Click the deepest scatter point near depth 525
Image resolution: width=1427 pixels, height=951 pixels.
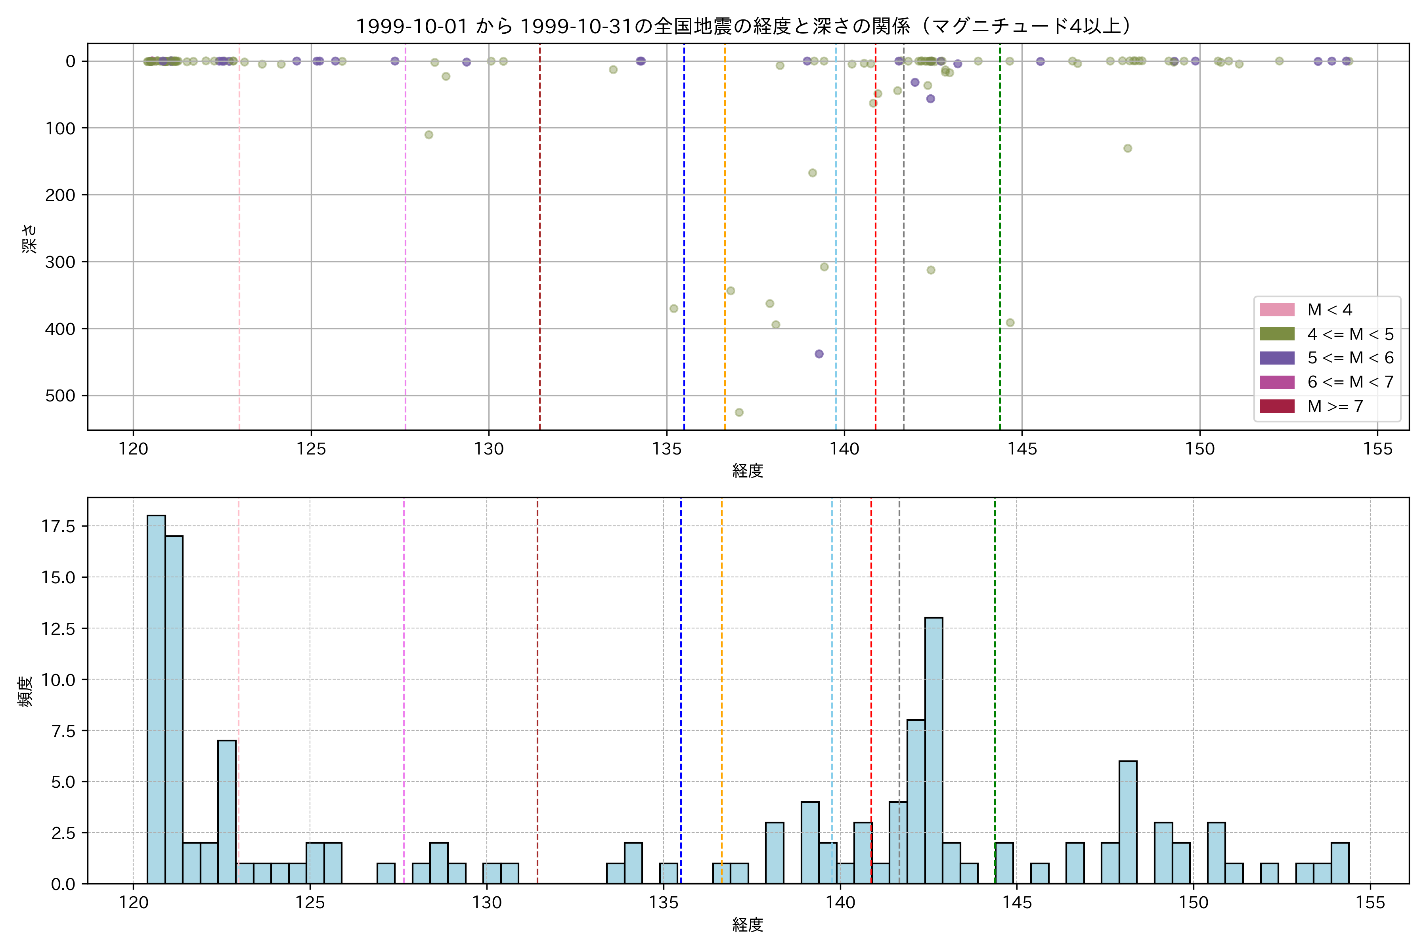739,412
